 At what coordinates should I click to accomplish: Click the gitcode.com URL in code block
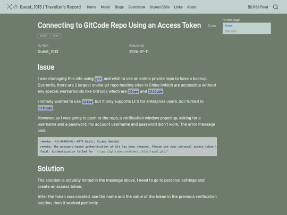pos(132,151)
